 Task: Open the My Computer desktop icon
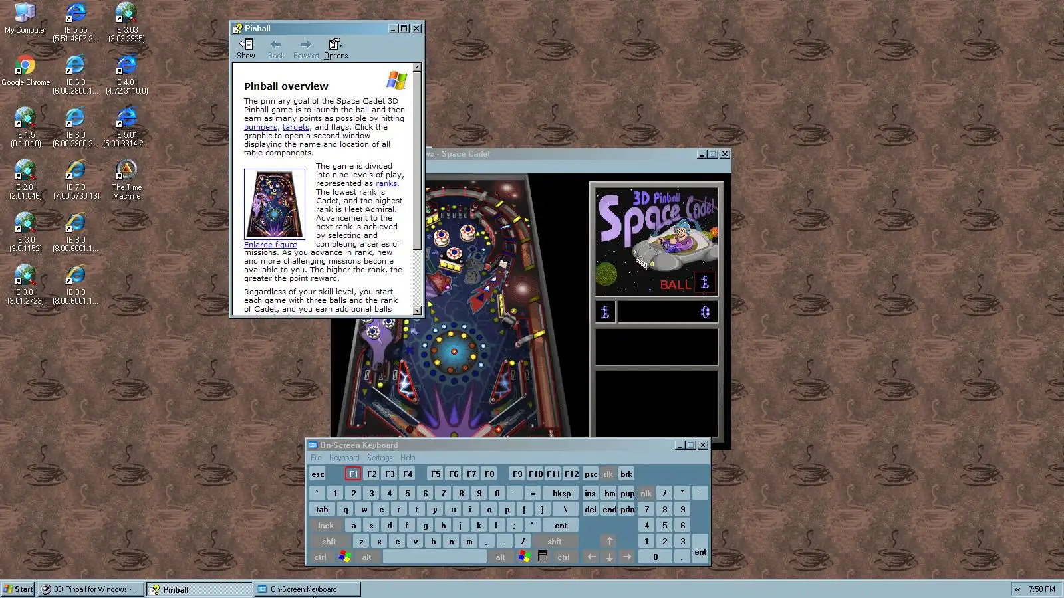point(25,18)
